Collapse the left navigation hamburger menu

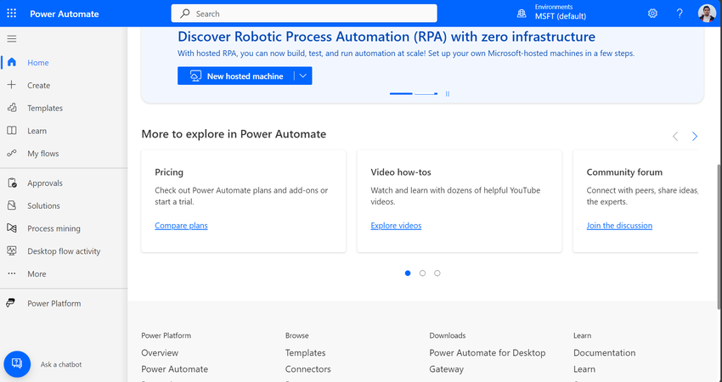(x=12, y=39)
